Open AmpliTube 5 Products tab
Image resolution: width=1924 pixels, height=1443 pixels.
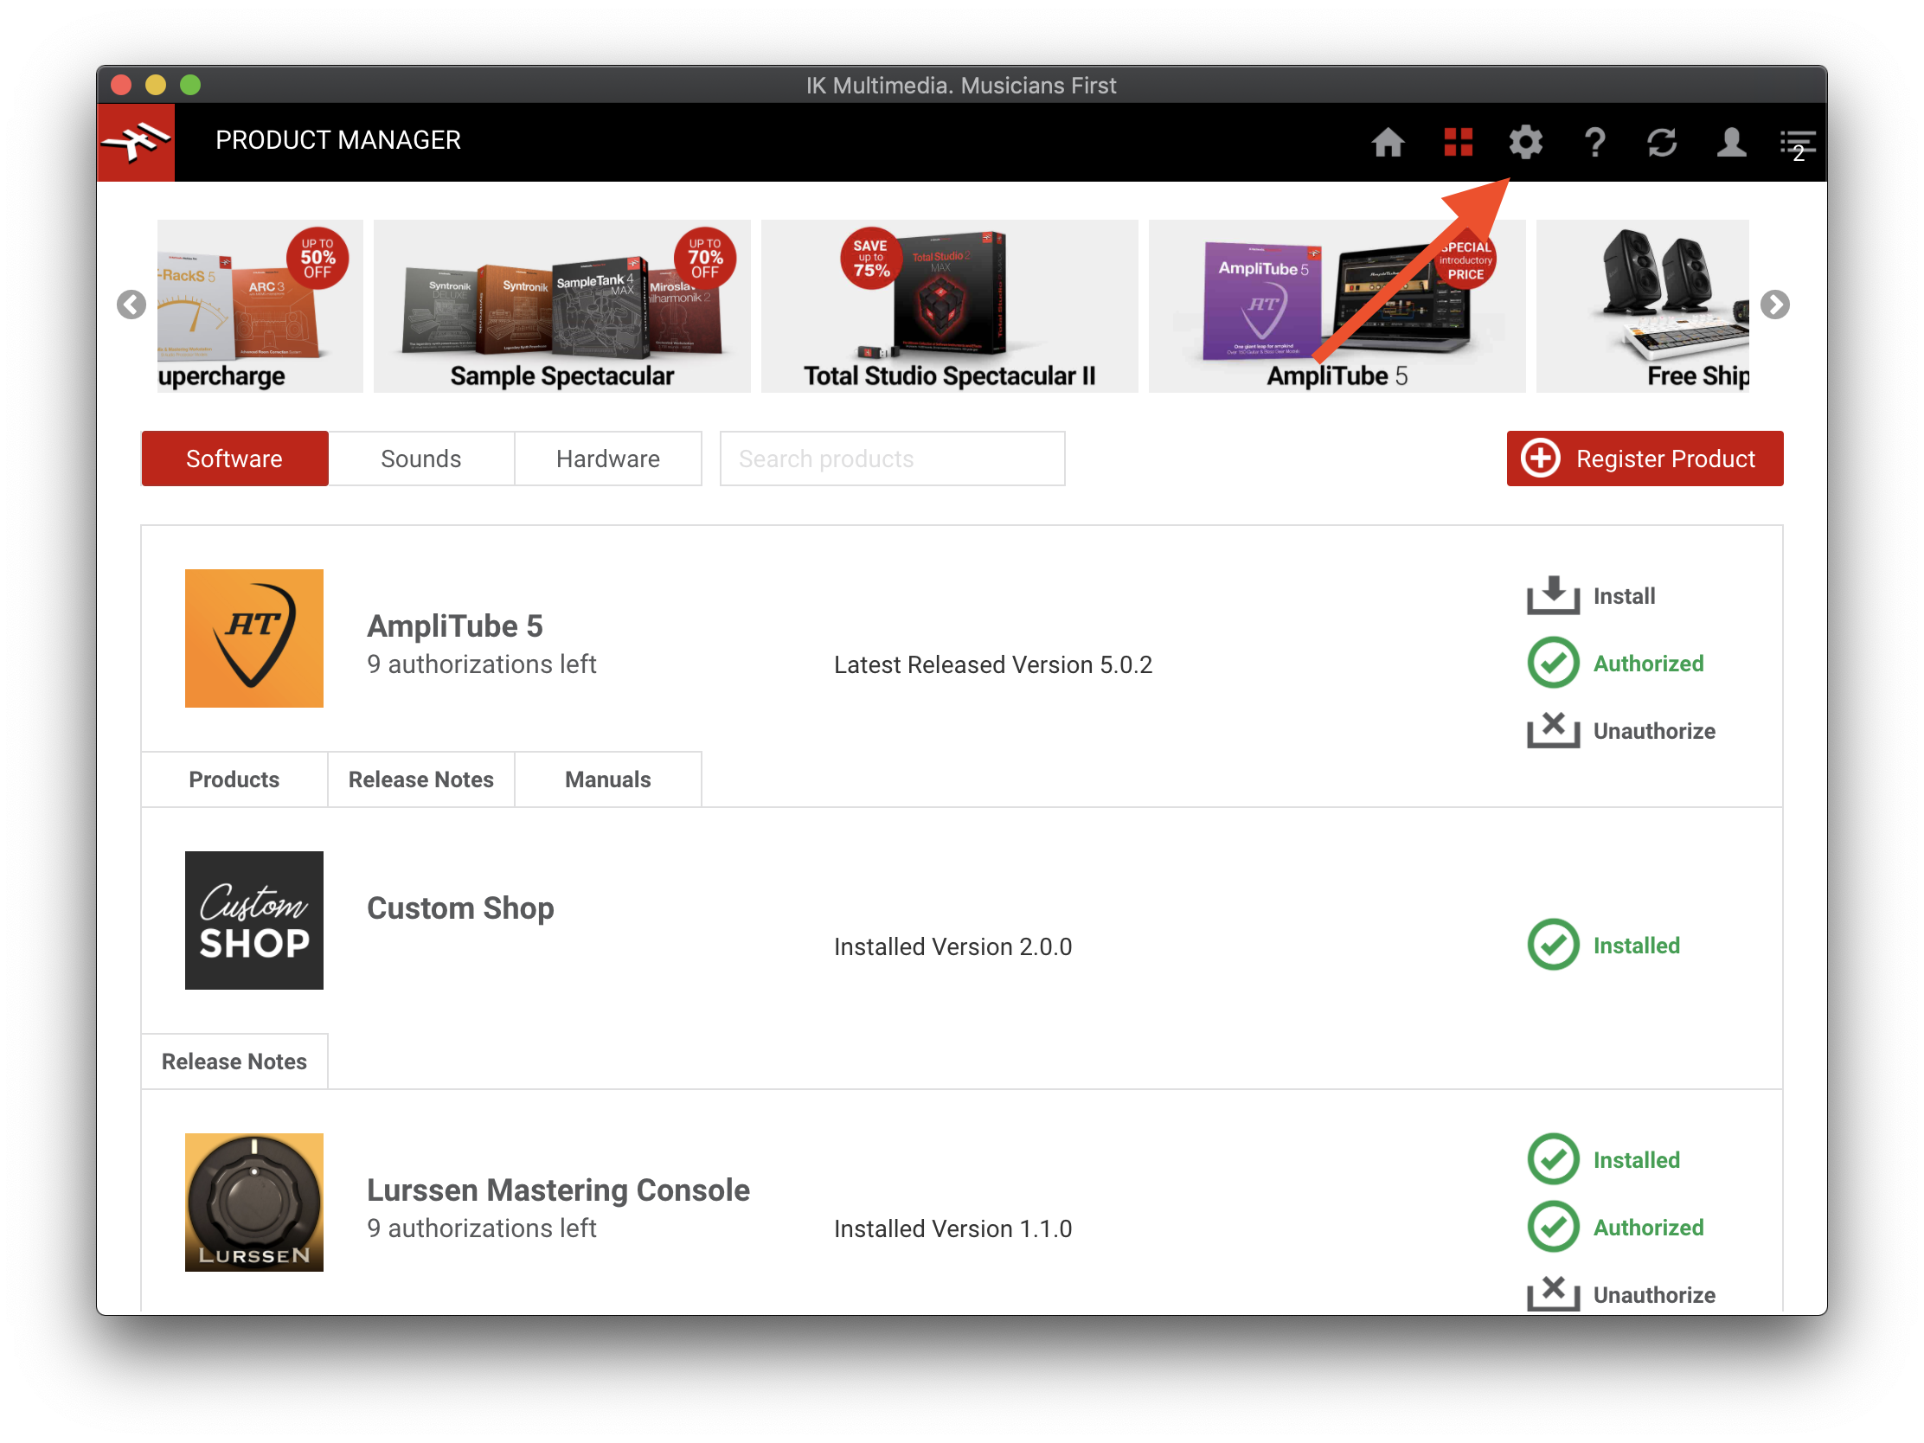(234, 779)
